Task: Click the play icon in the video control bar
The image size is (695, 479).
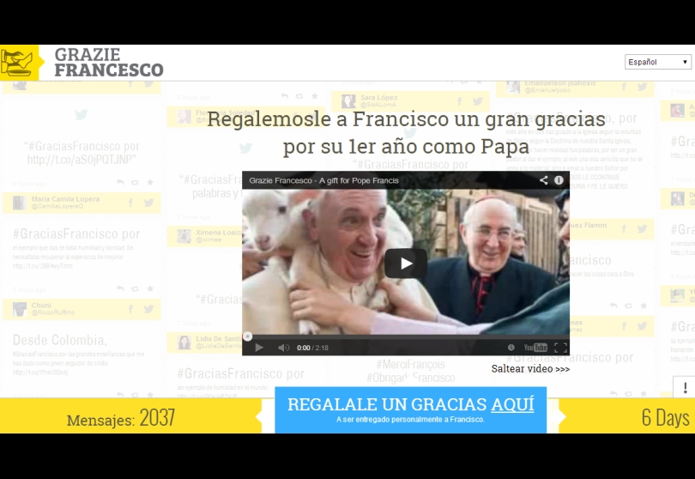Action: [259, 348]
